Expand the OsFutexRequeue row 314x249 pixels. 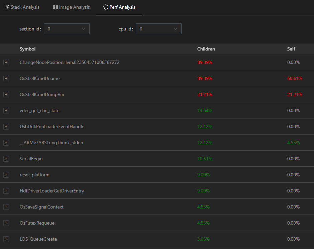click(6, 223)
